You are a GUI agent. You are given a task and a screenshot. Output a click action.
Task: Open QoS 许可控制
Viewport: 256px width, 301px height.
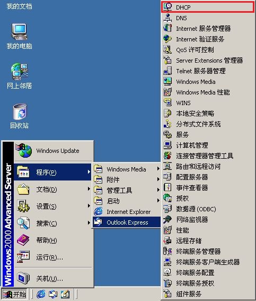tap(208, 50)
